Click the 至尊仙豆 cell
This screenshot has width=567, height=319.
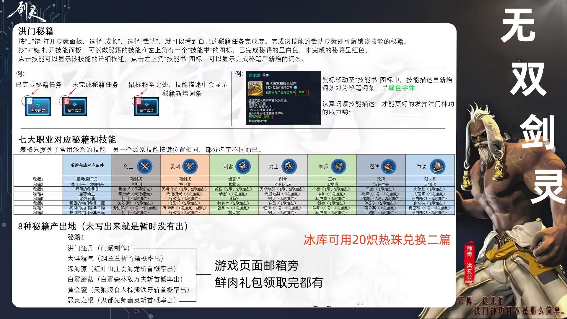(87, 194)
